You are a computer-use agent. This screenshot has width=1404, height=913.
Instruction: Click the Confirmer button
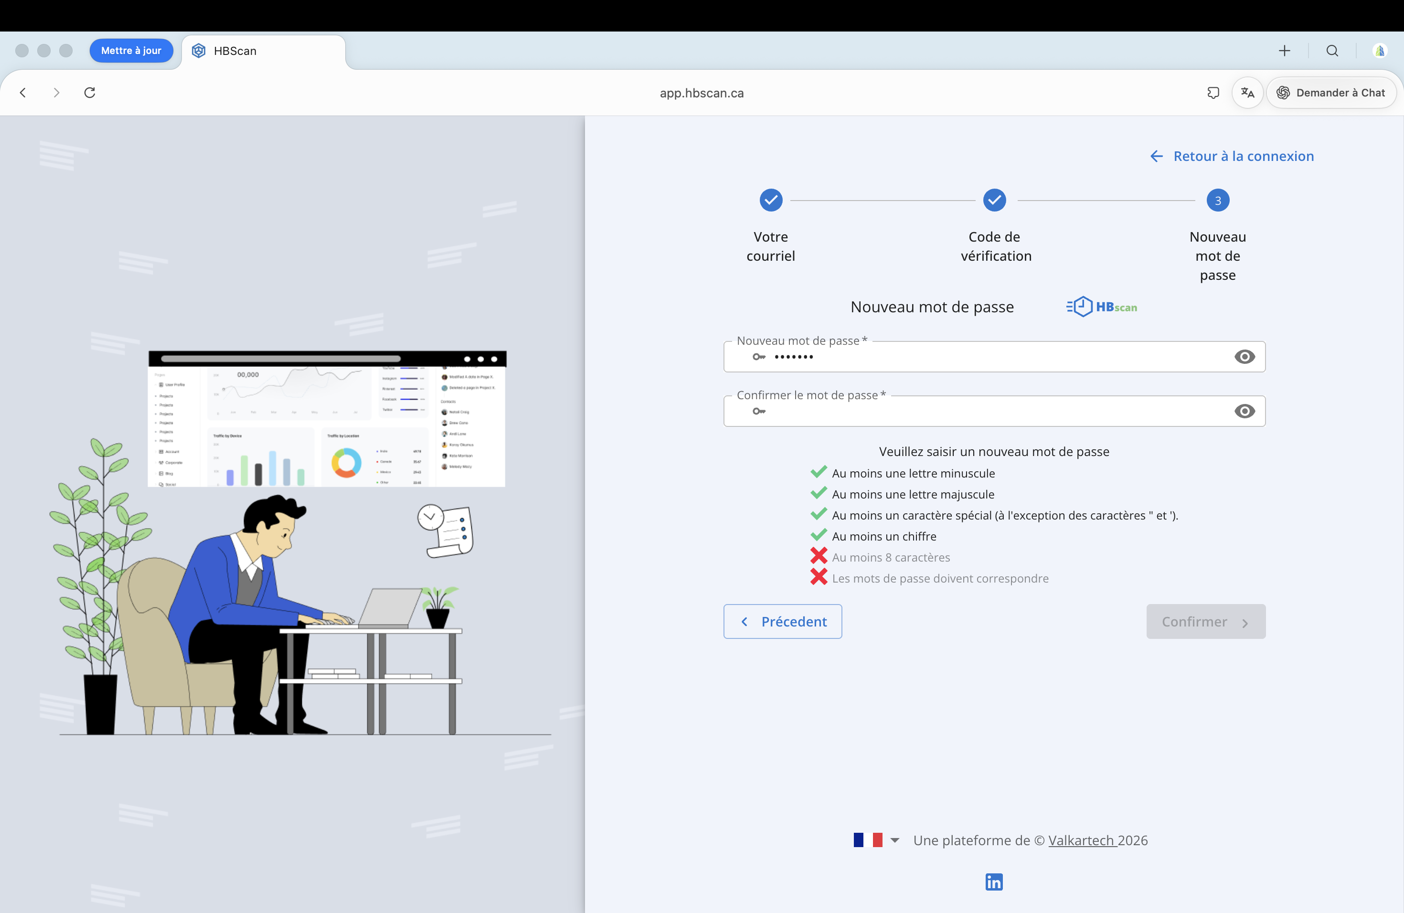(x=1205, y=622)
